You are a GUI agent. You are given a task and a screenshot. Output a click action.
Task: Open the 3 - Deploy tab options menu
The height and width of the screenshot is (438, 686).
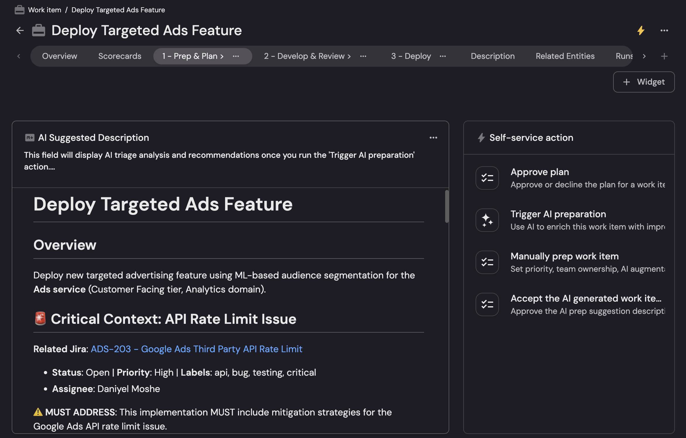tap(443, 56)
